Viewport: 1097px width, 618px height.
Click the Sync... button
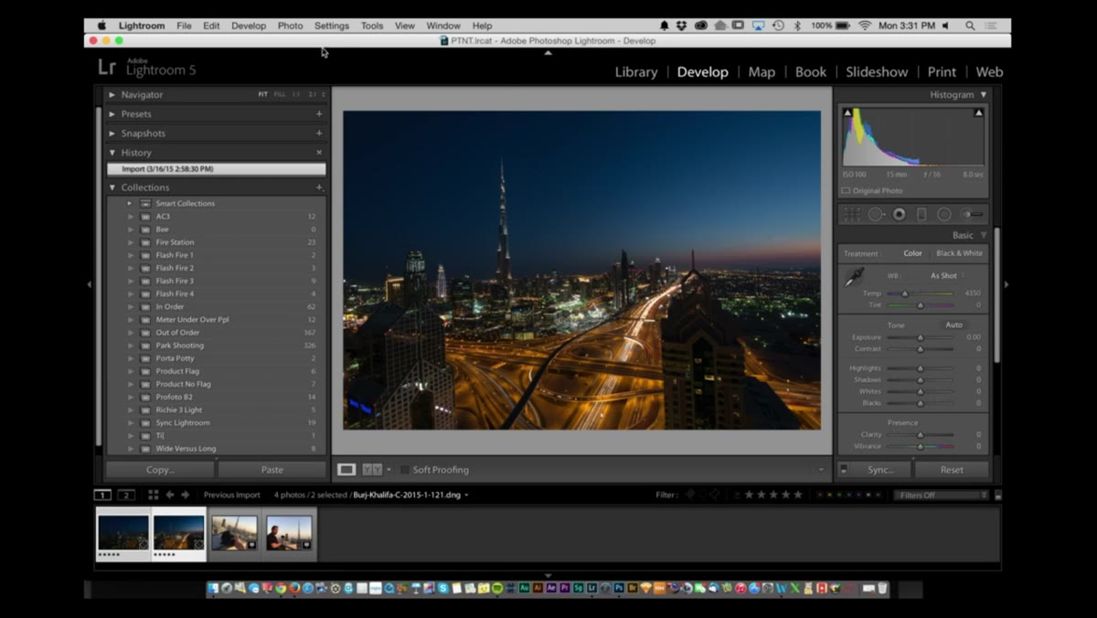pos(881,469)
